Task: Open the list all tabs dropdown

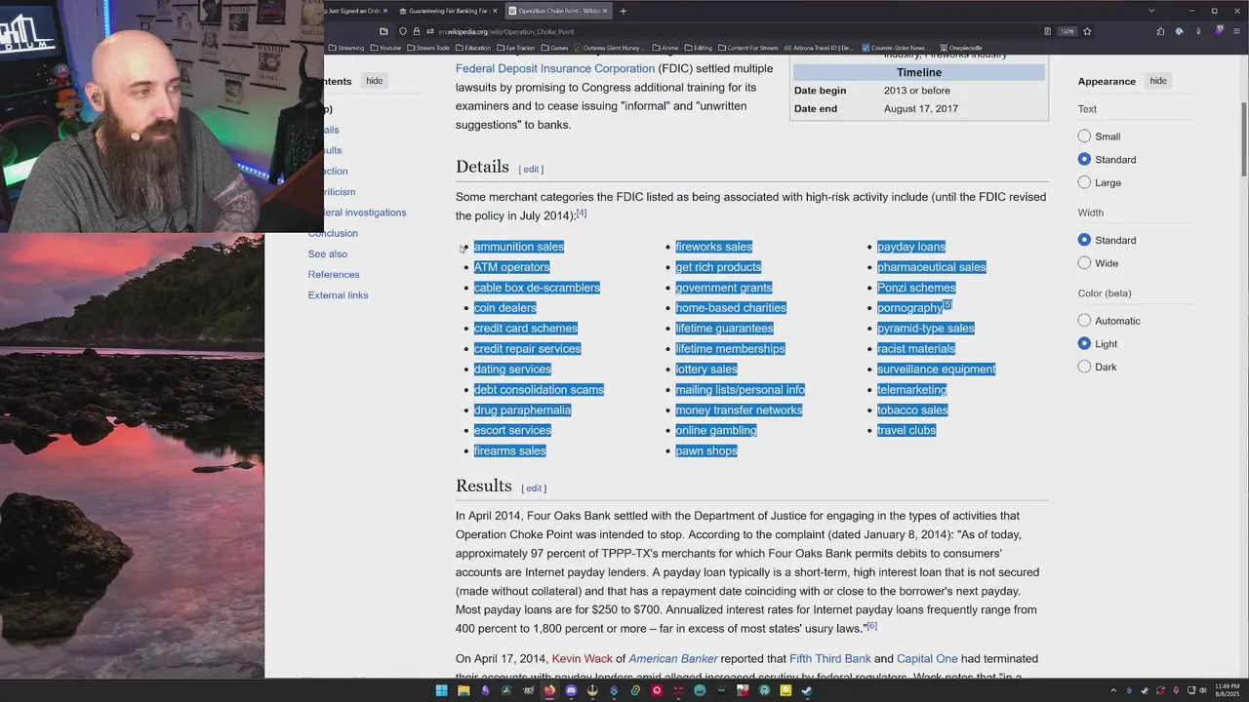Action: click(1151, 11)
